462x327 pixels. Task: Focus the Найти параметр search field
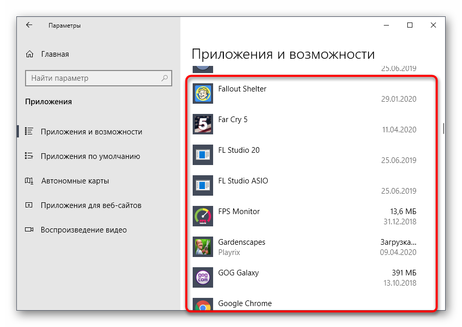92,78
